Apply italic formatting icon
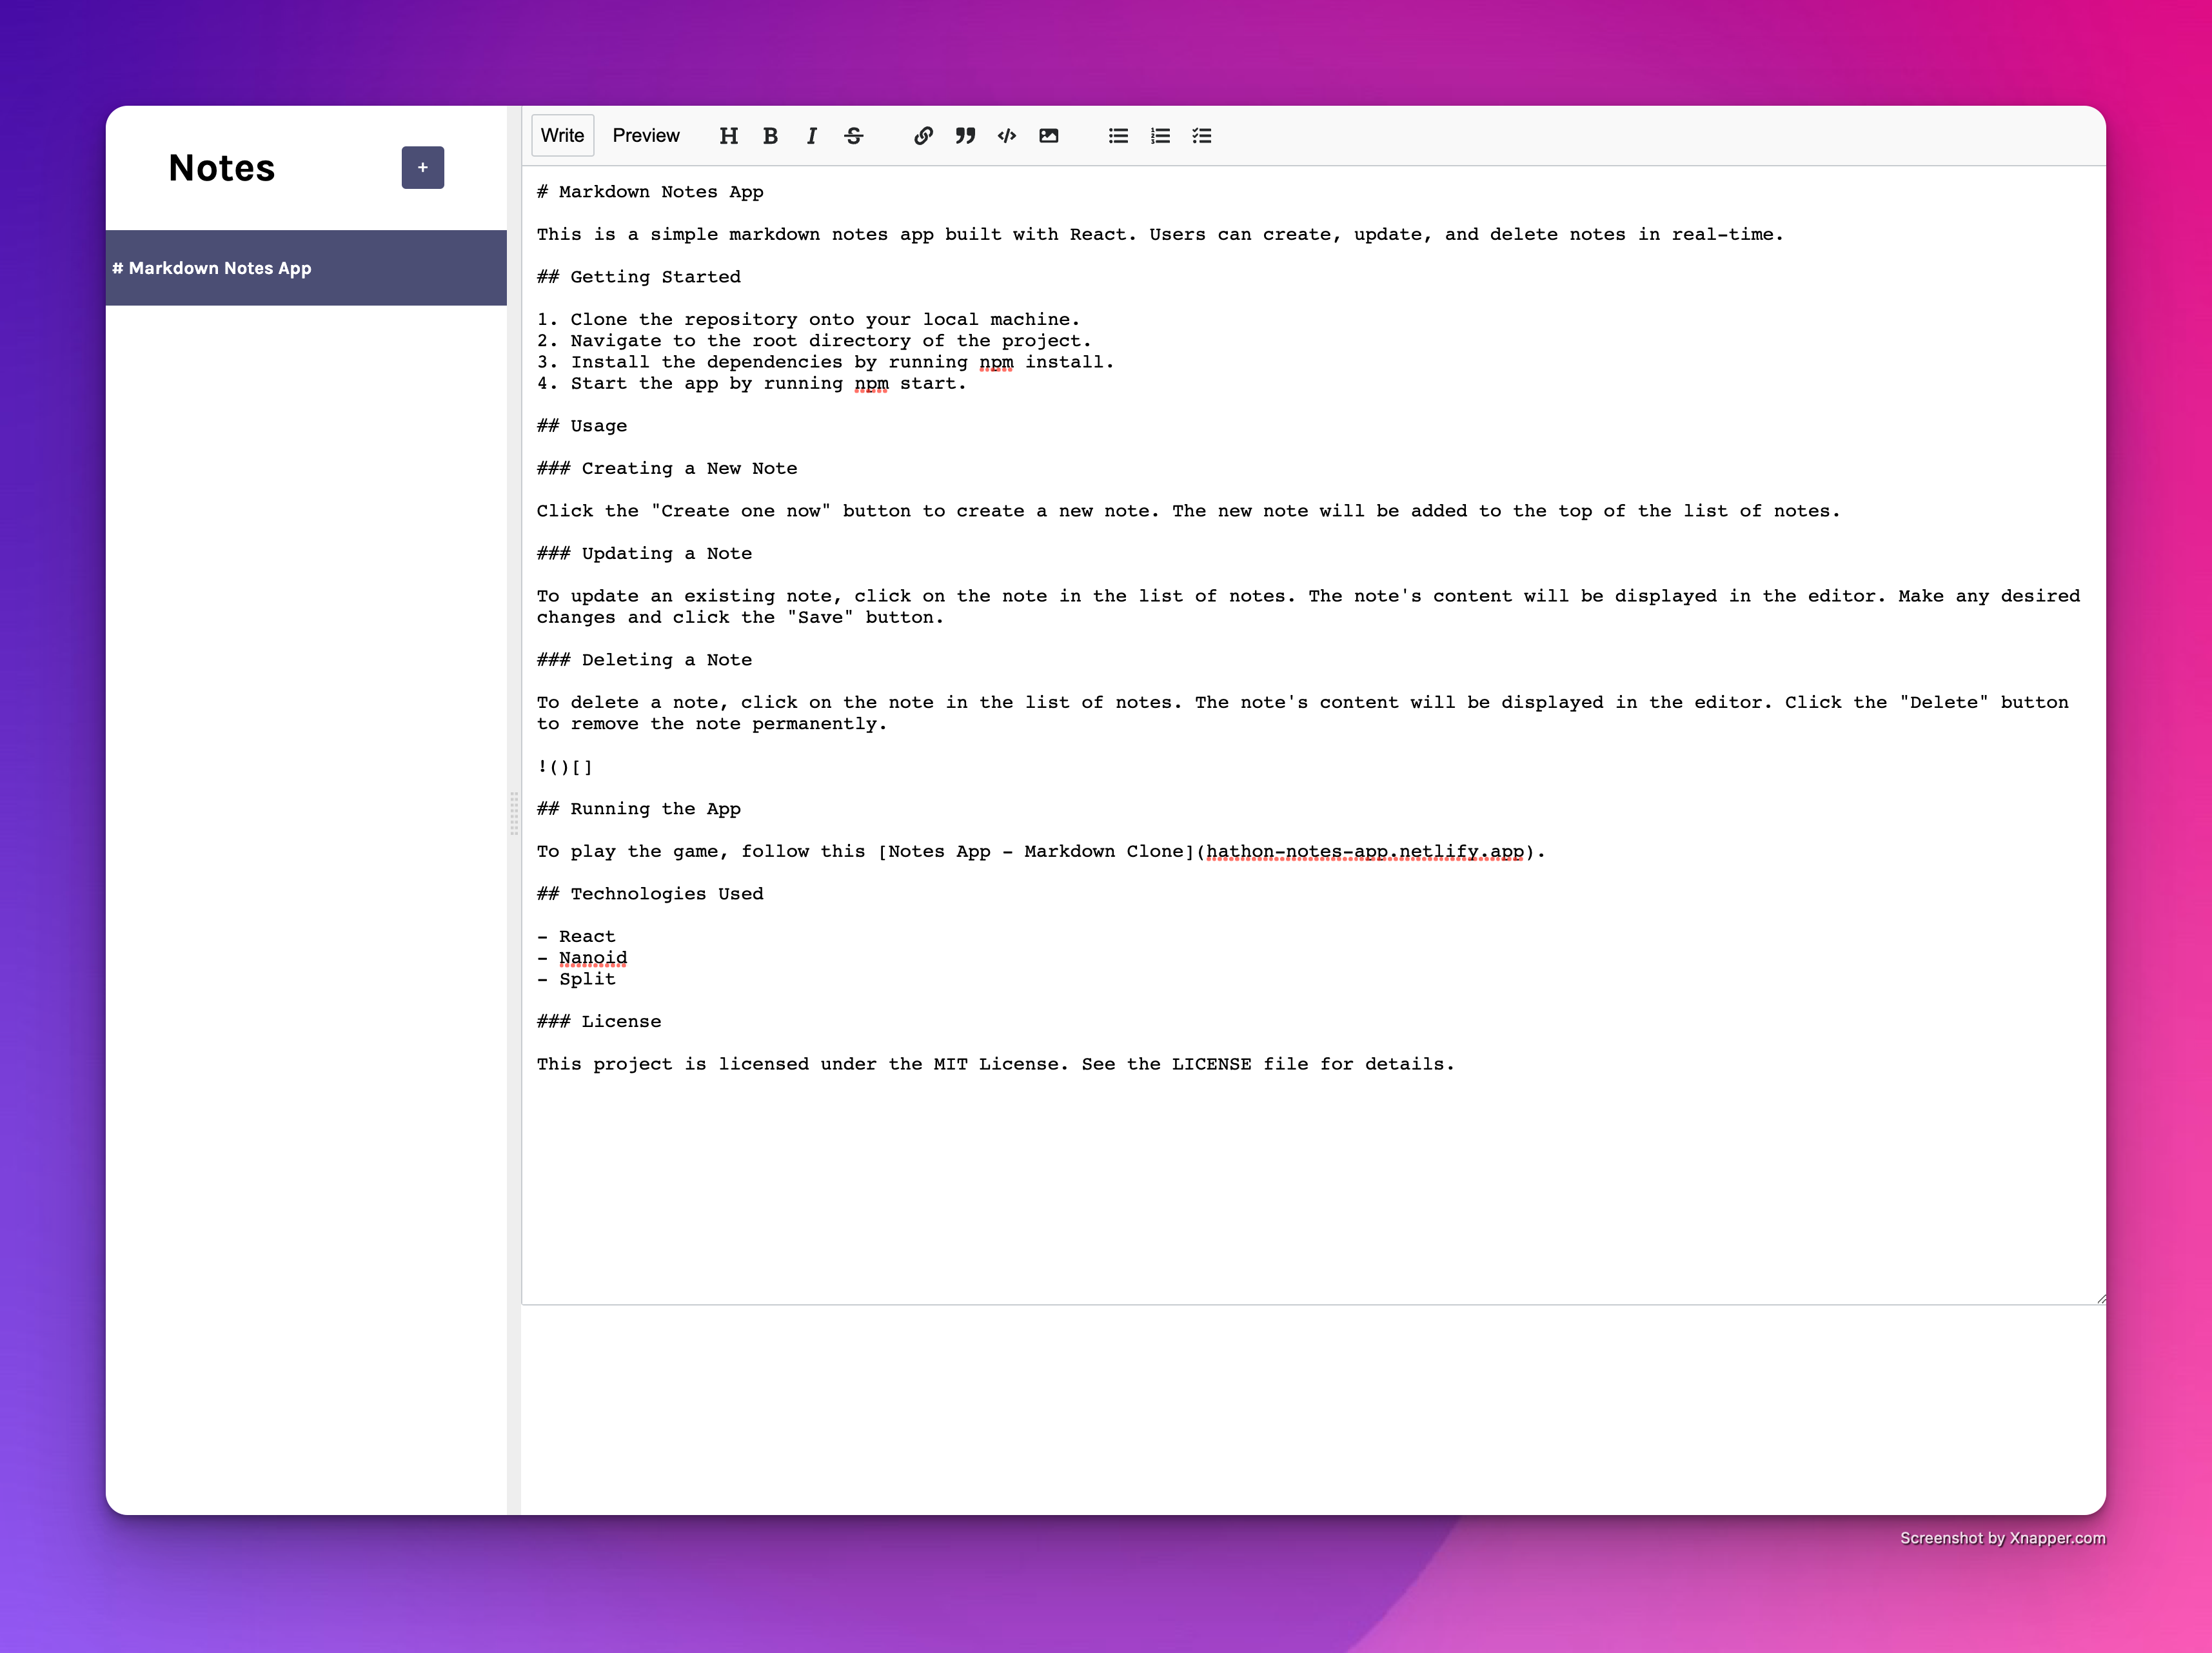The width and height of the screenshot is (2212, 1653). [x=811, y=136]
